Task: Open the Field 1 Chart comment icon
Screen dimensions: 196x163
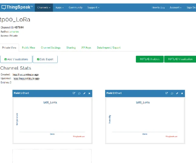Action: tap(79, 93)
